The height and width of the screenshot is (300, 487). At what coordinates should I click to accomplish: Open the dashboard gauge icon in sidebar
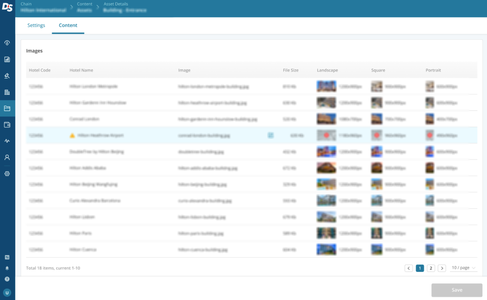click(x=7, y=43)
